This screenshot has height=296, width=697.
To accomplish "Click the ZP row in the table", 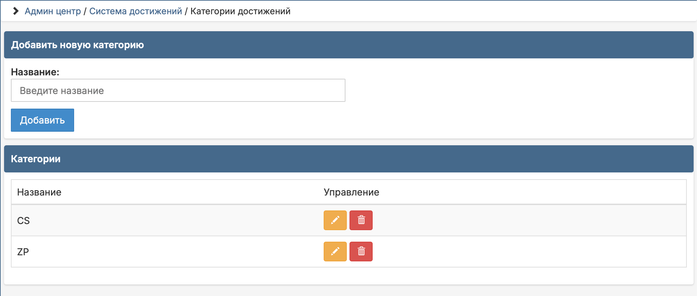I will (x=136, y=252).
